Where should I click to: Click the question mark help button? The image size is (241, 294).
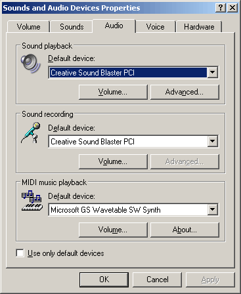(221, 8)
